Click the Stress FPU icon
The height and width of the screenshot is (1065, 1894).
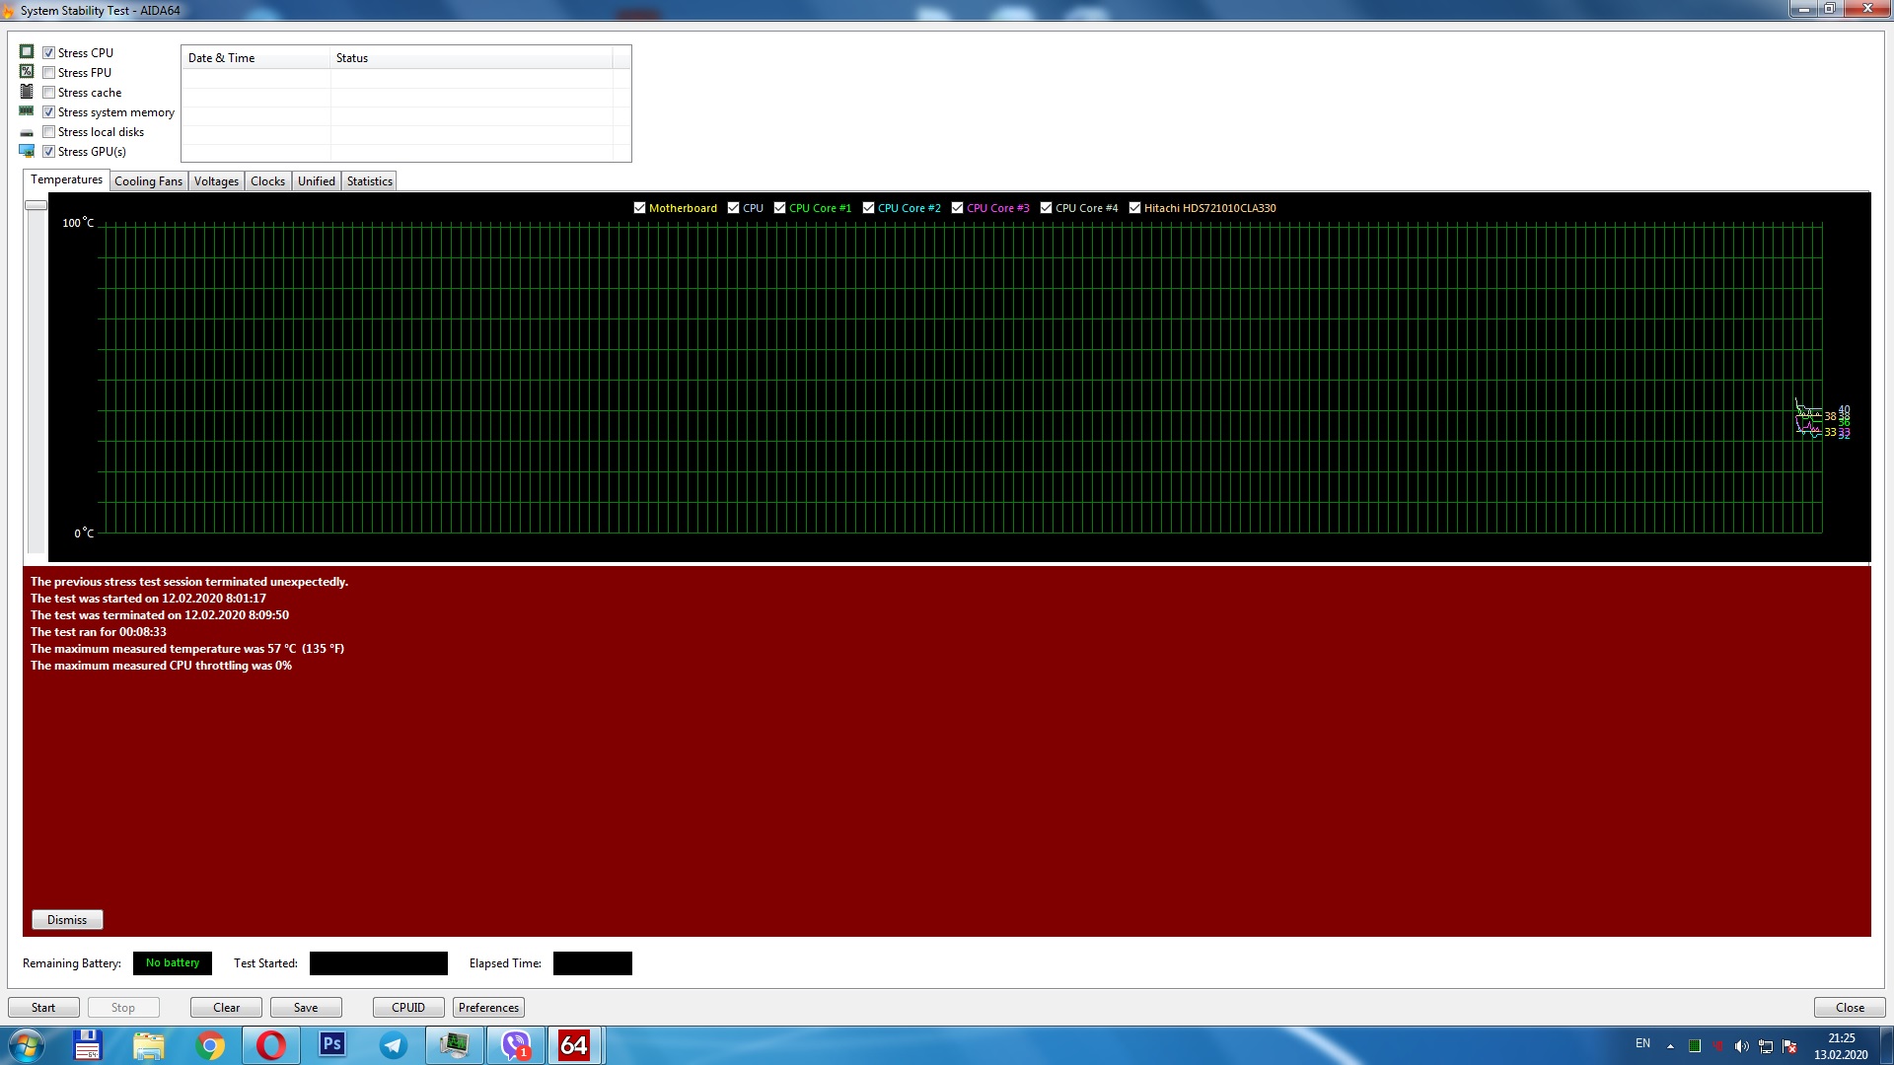[x=27, y=71]
